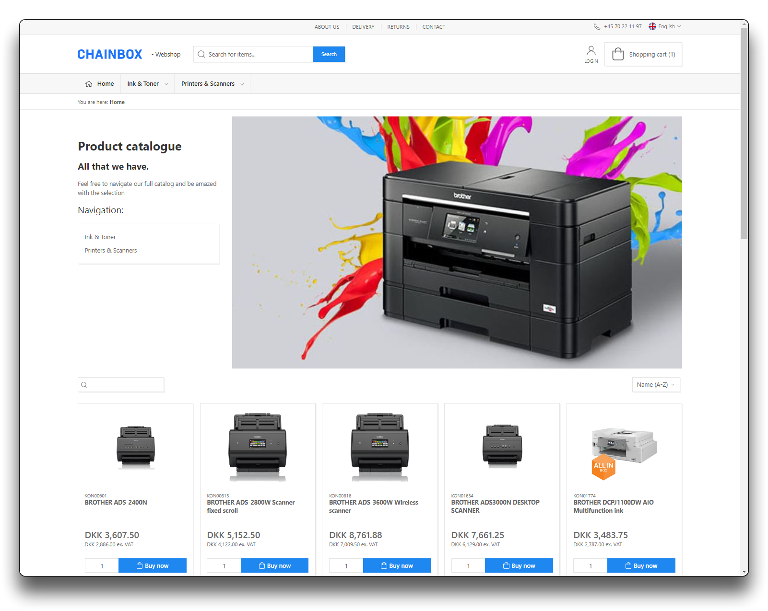This screenshot has width=768, height=611.
Task: Select the BROTHER ADS-3600W scanner thumbnail
Action: [x=380, y=447]
